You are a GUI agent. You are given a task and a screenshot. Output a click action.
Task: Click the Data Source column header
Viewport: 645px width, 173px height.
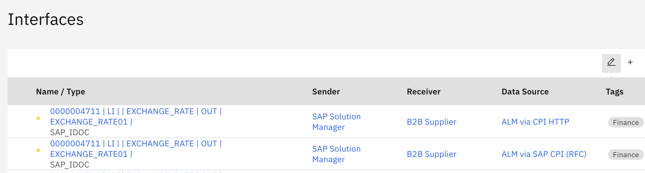click(x=525, y=92)
